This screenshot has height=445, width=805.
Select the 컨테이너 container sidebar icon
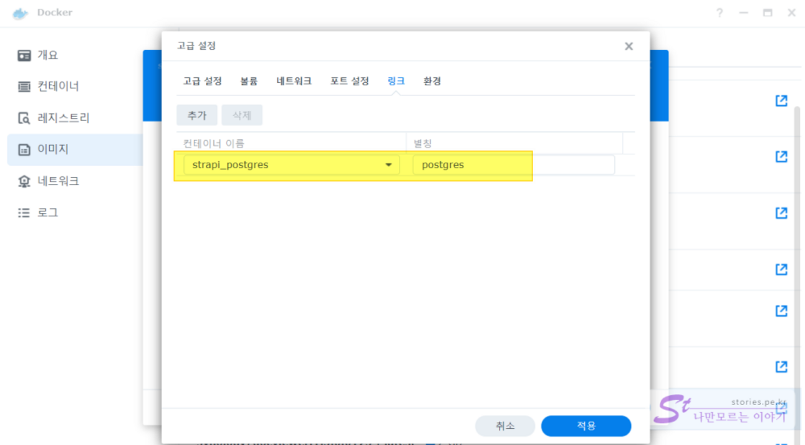coord(24,87)
